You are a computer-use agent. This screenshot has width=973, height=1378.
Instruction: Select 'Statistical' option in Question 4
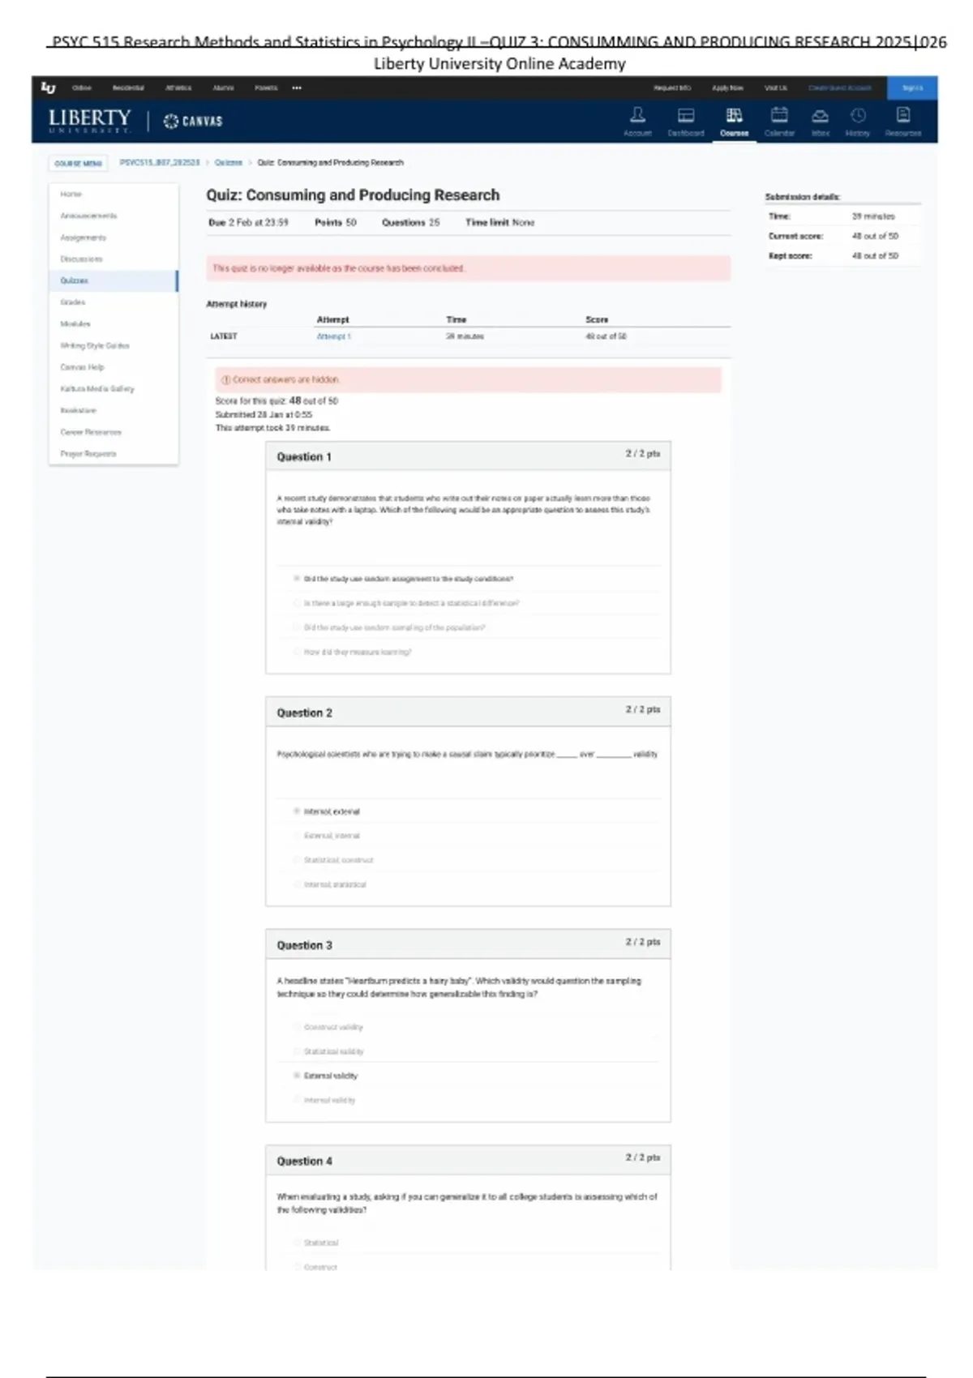click(297, 1243)
